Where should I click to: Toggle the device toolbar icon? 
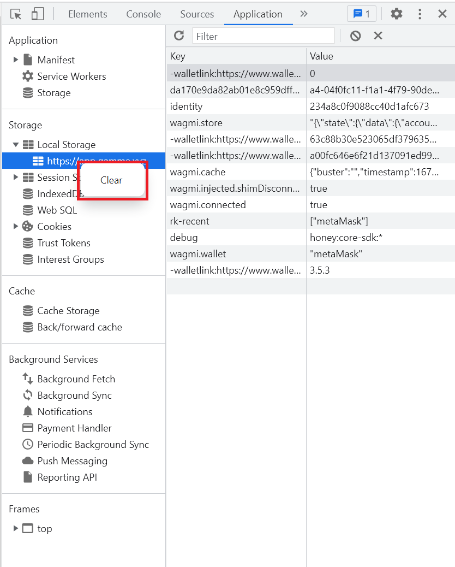37,14
